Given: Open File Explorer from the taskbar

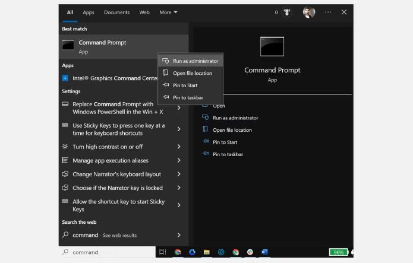Looking at the screenshot, I should (x=207, y=252).
